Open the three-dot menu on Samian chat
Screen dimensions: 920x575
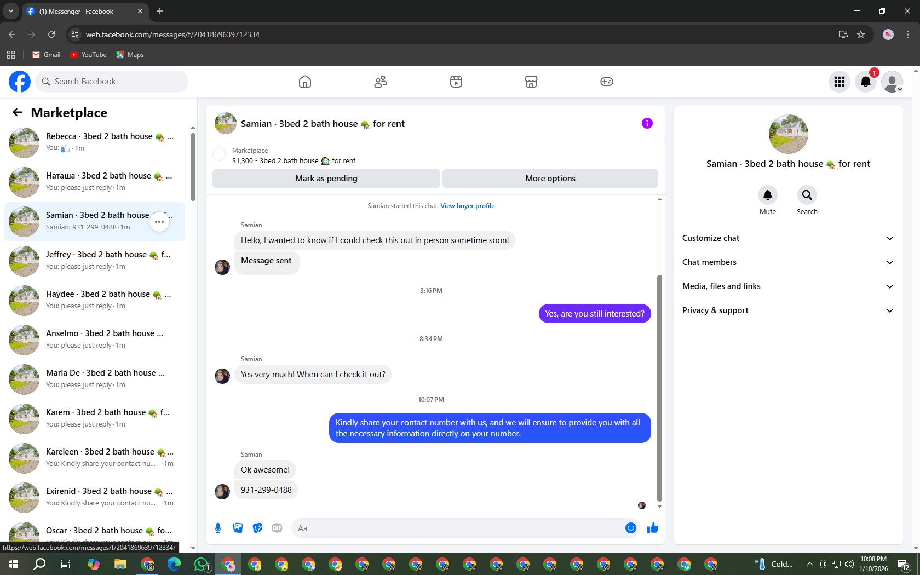click(159, 222)
